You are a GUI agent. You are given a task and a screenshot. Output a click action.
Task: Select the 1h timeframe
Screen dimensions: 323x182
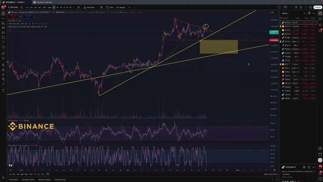coord(54,8)
